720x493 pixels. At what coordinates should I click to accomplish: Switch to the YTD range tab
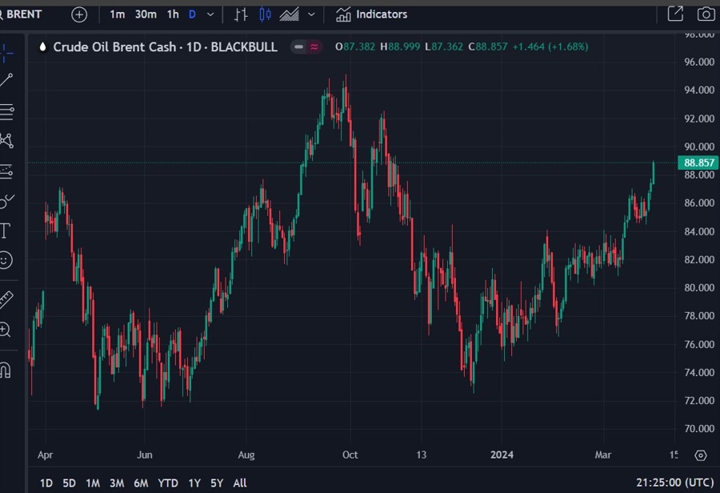tap(168, 483)
